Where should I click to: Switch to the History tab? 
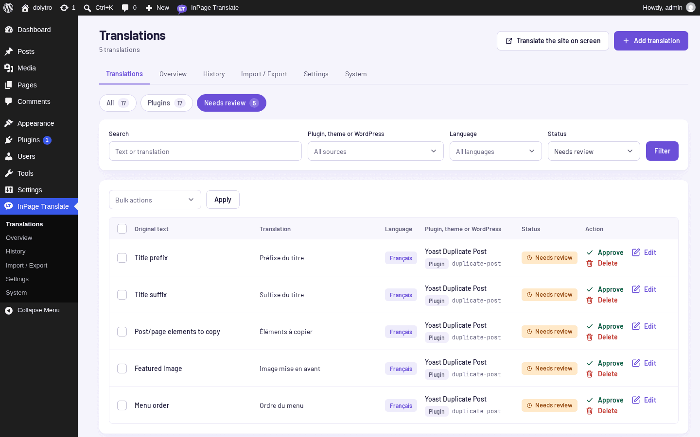coord(214,74)
